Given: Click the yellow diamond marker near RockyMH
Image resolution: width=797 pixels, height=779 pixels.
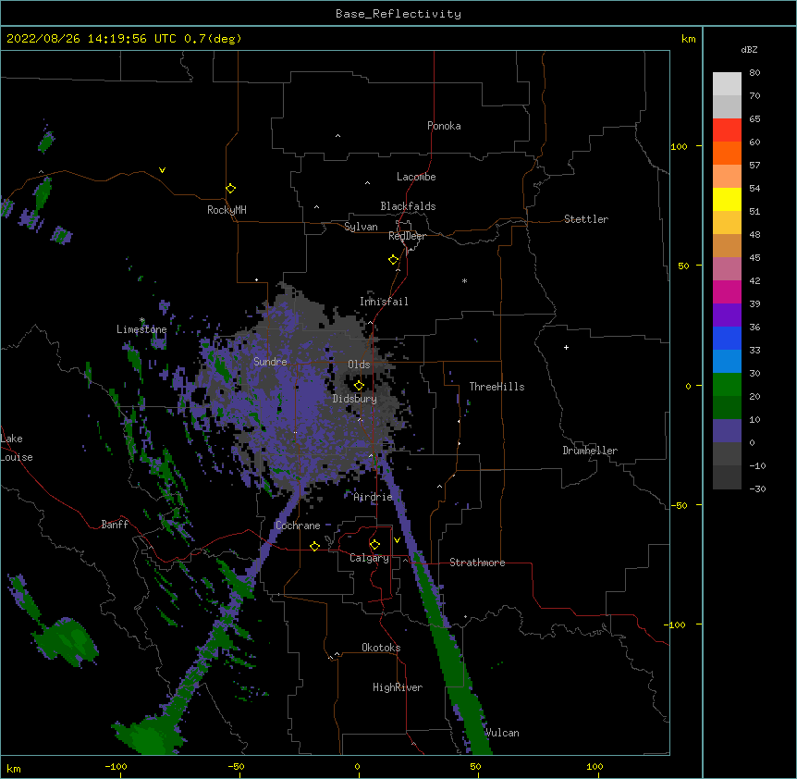Looking at the screenshot, I should click(231, 189).
